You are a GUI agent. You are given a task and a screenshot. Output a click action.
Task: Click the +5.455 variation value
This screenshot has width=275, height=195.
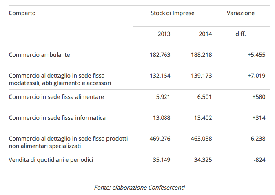(x=256, y=54)
